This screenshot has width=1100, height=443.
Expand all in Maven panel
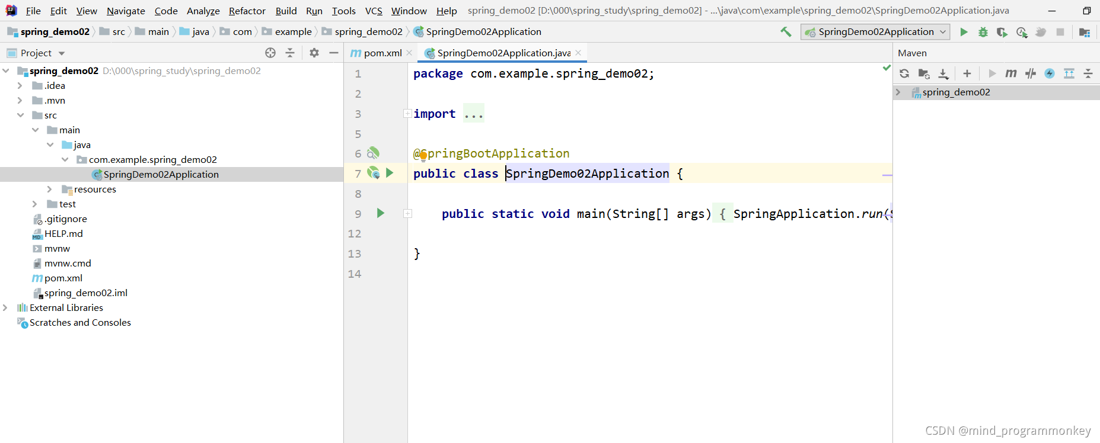(1069, 73)
